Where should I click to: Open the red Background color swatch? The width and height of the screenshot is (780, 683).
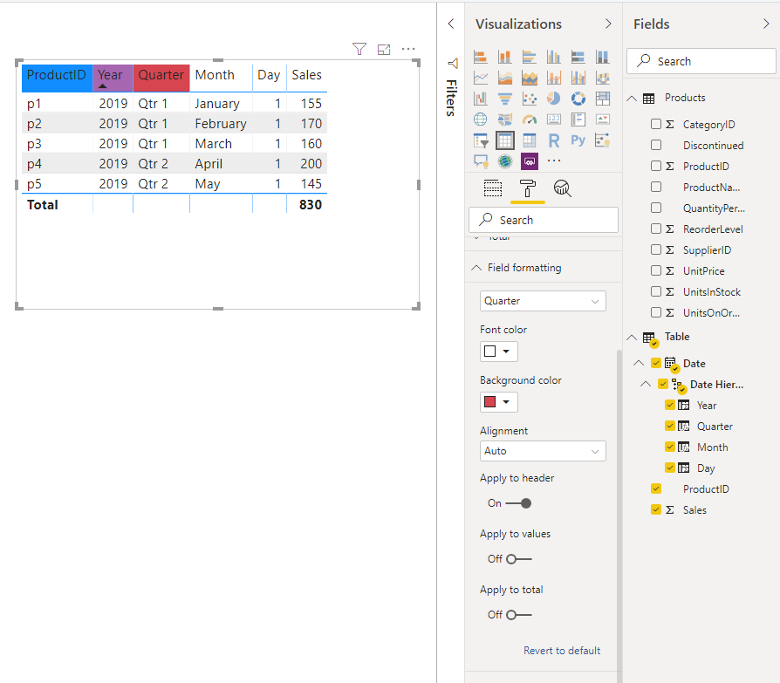[x=498, y=402]
